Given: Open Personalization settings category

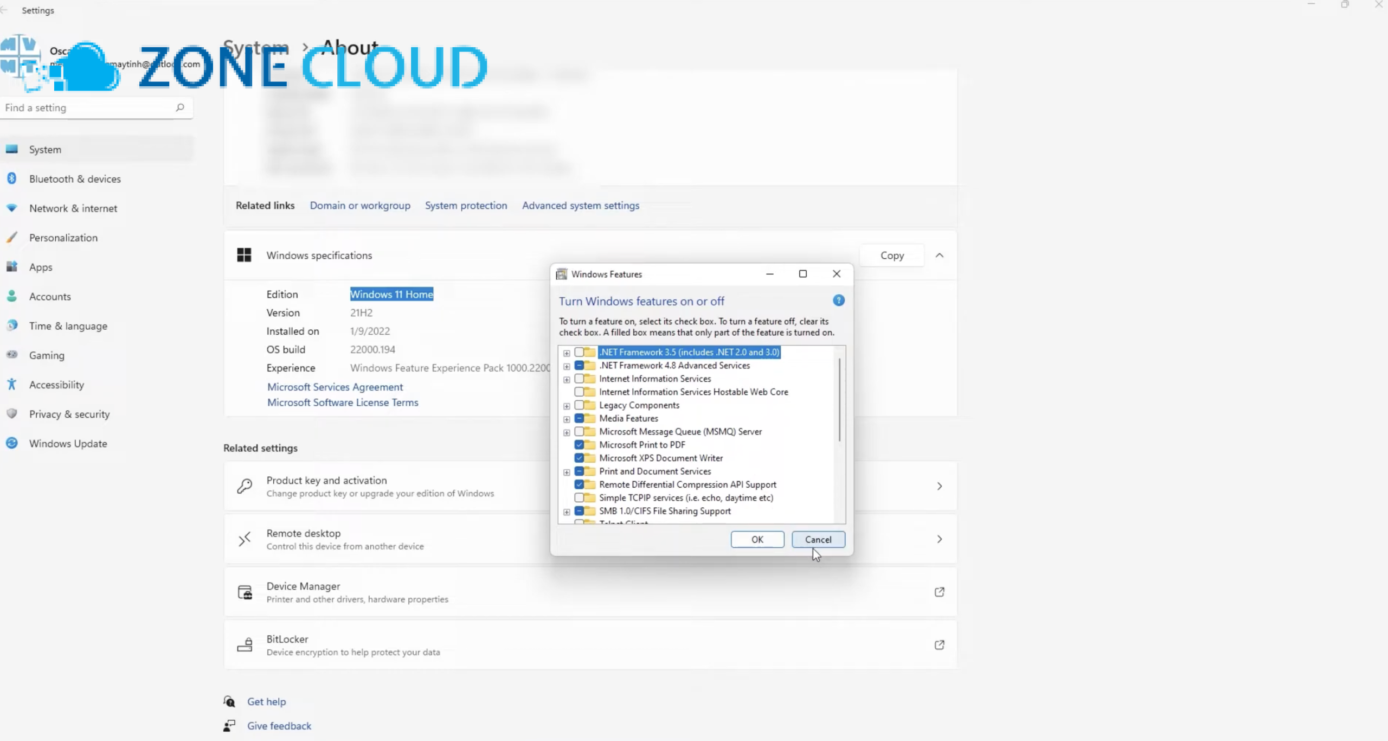Looking at the screenshot, I should coord(63,238).
